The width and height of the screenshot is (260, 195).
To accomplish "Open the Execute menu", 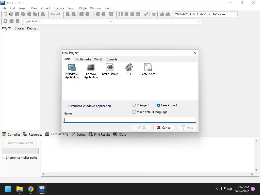I will click(x=59, y=8).
